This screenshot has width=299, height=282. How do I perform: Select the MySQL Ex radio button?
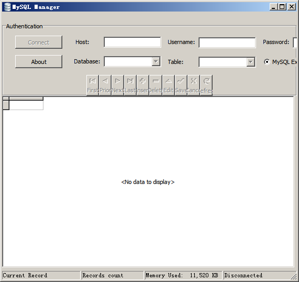pos(267,62)
